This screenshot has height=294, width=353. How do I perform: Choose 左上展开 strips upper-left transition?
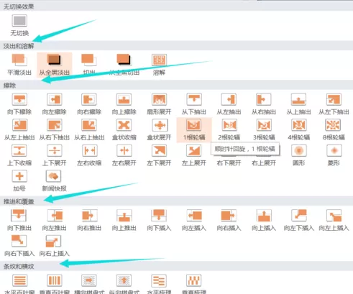coord(194,155)
